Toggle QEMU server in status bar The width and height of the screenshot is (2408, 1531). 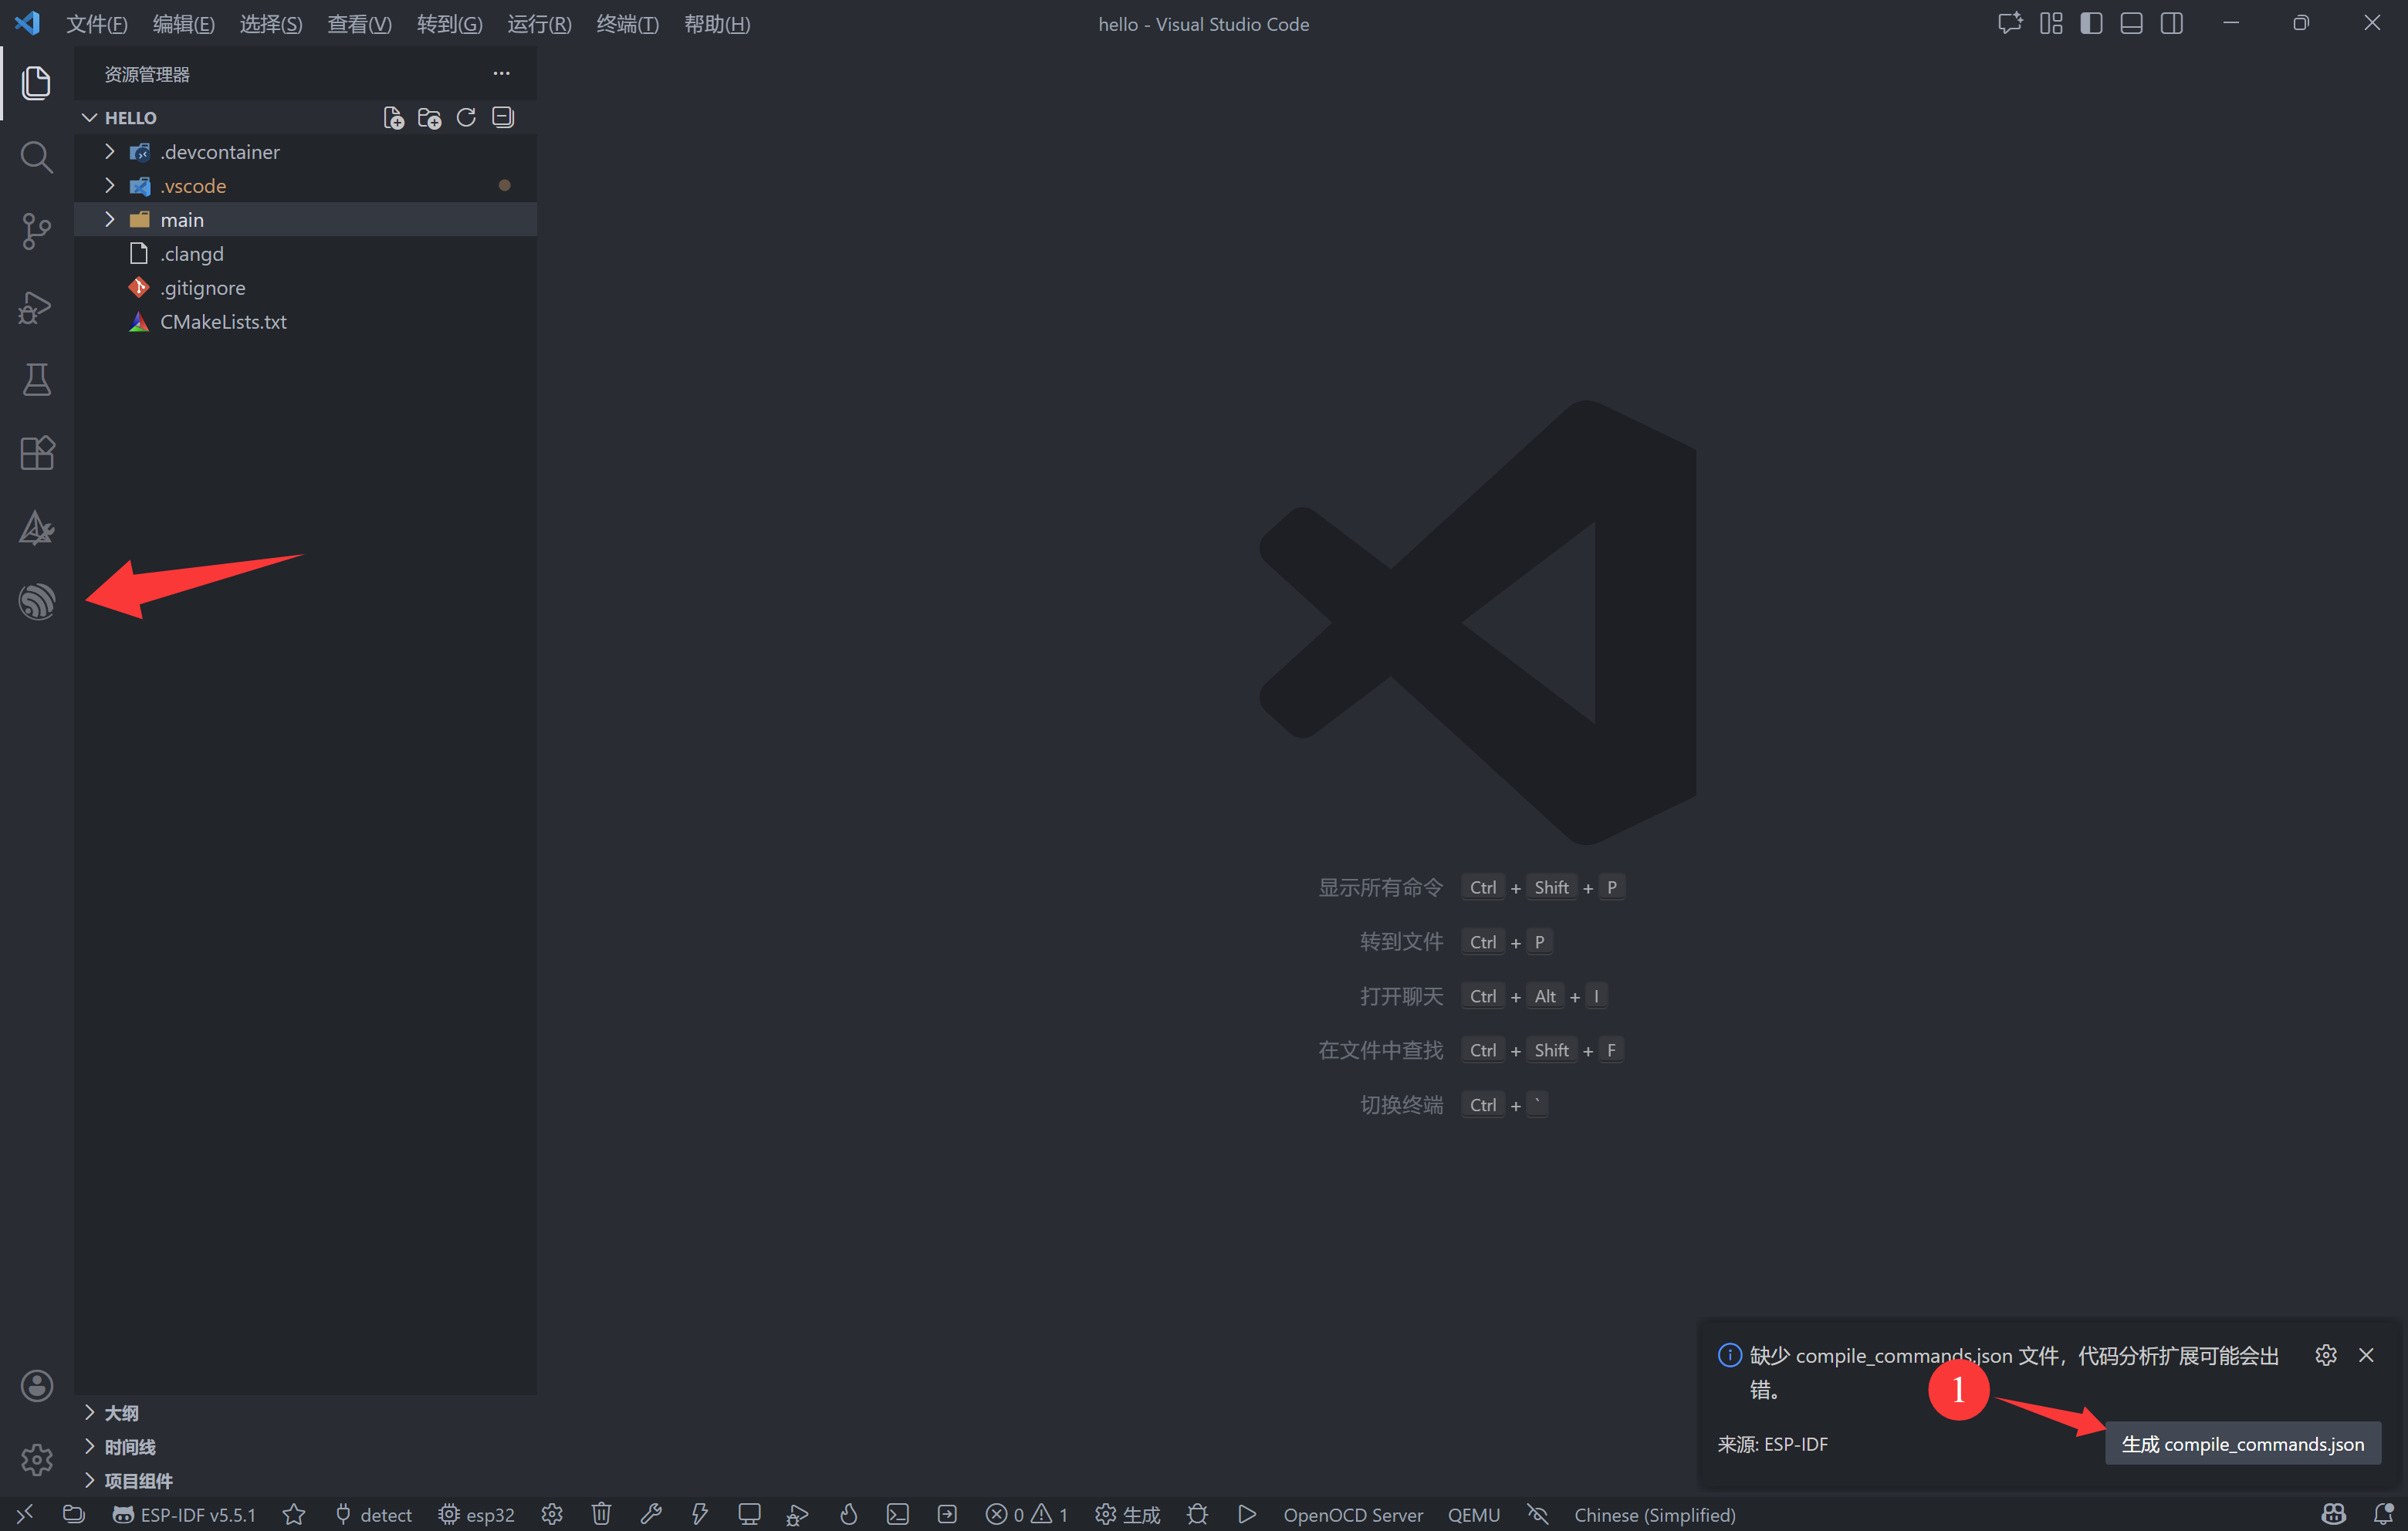pos(1474,1514)
